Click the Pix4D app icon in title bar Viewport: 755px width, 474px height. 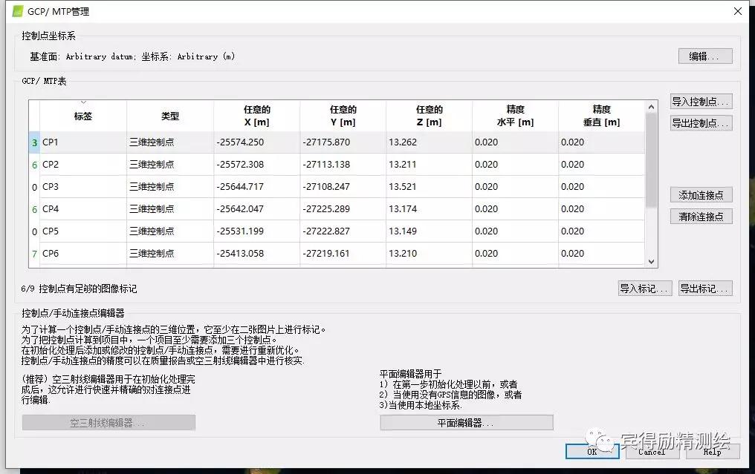[x=18, y=11]
